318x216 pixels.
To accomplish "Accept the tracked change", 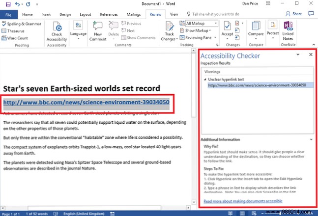I will [227, 30].
